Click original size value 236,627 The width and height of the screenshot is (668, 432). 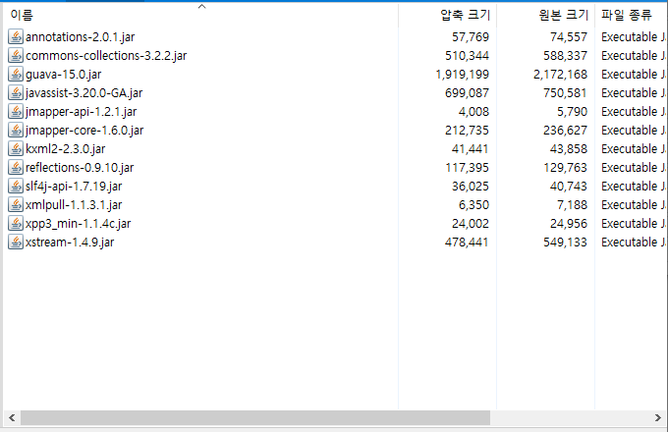[565, 131]
